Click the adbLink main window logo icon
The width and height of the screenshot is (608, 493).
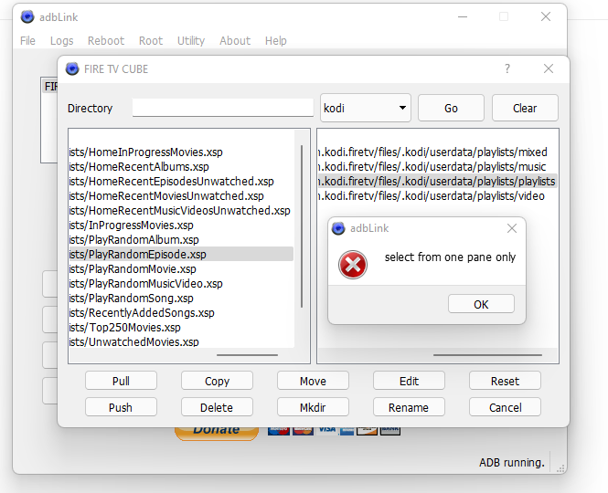click(x=27, y=17)
